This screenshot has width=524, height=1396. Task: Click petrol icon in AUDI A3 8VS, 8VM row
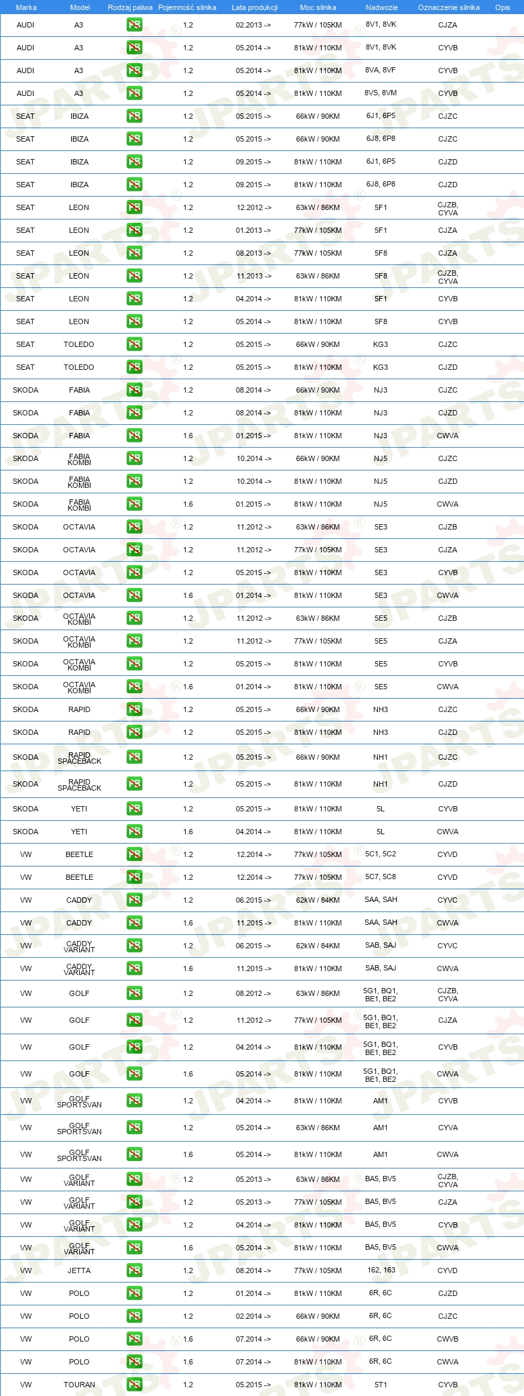click(134, 93)
